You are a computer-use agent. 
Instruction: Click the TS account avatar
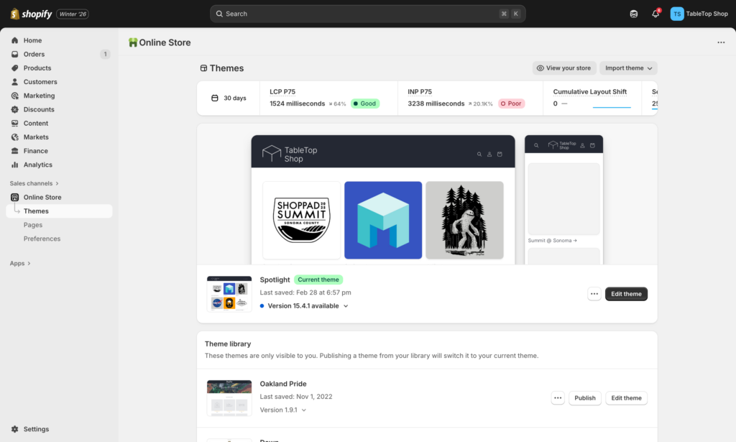point(677,14)
